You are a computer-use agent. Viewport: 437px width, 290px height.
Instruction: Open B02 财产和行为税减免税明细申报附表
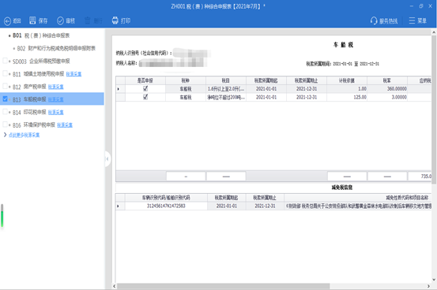click(x=56, y=48)
